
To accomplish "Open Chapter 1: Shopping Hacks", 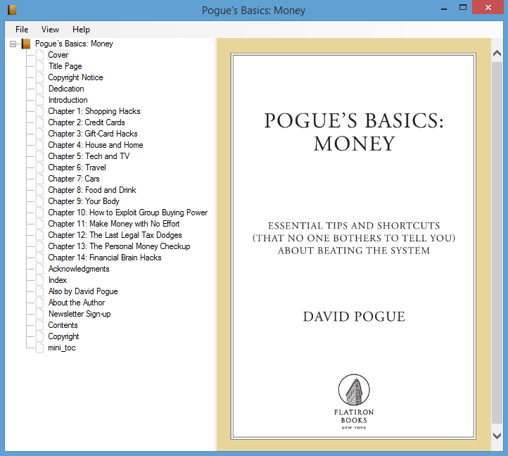I will 94,111.
